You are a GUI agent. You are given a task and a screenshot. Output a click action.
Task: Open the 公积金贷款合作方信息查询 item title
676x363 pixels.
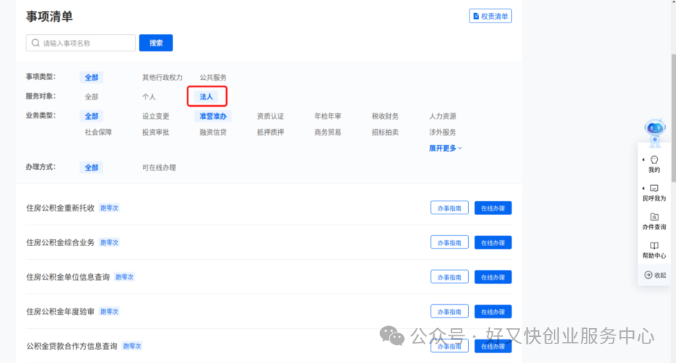click(71, 346)
